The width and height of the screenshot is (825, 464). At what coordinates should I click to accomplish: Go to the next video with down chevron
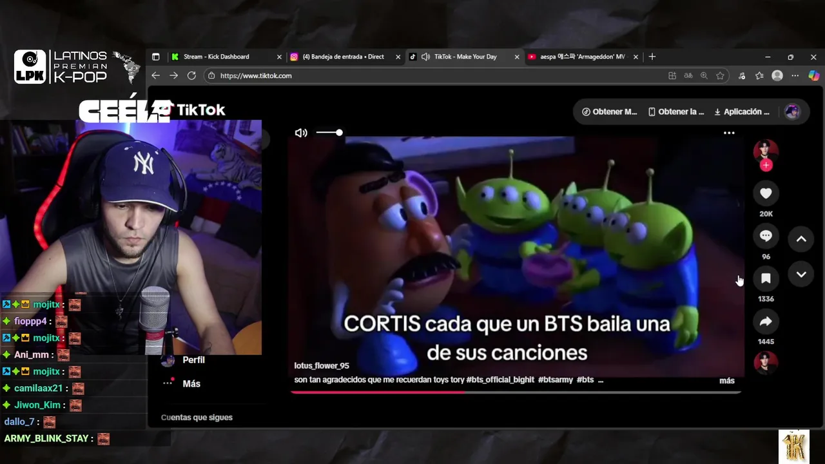tap(801, 275)
